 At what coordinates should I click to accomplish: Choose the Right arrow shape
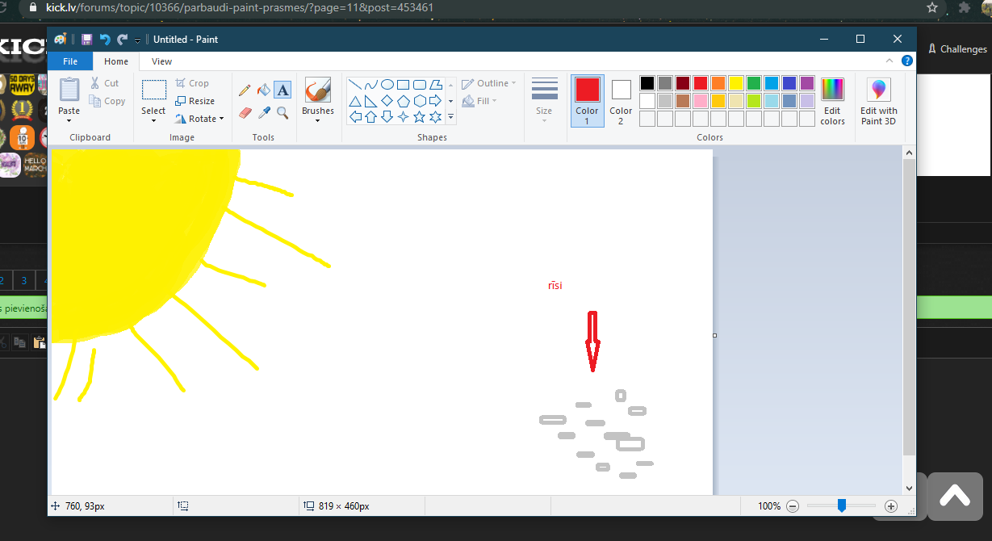[x=435, y=101]
